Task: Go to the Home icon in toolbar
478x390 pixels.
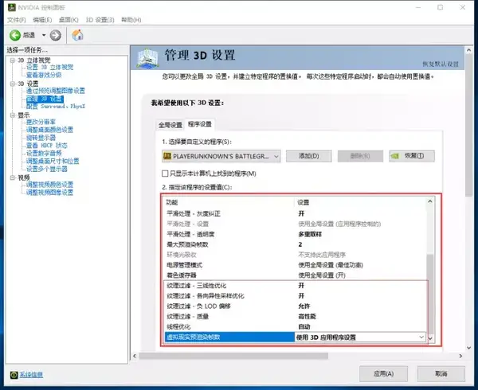Action: [77, 35]
